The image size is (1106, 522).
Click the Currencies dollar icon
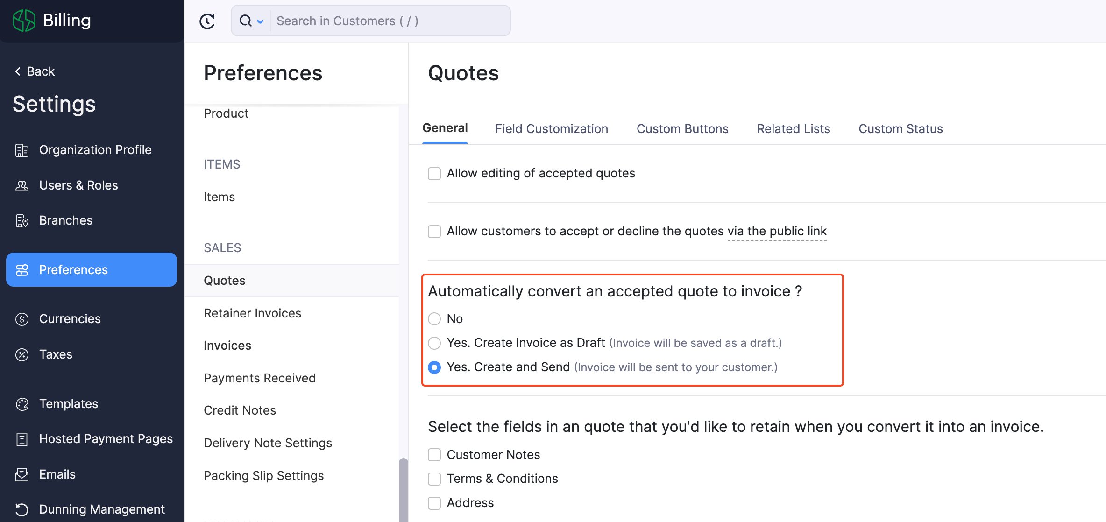coord(22,319)
